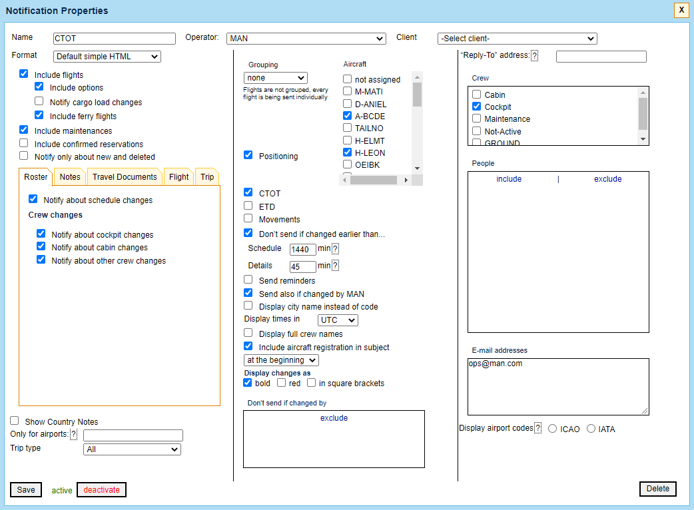Toggle Include ferry flights checkbox
This screenshot has height=510, width=694.
[x=39, y=115]
